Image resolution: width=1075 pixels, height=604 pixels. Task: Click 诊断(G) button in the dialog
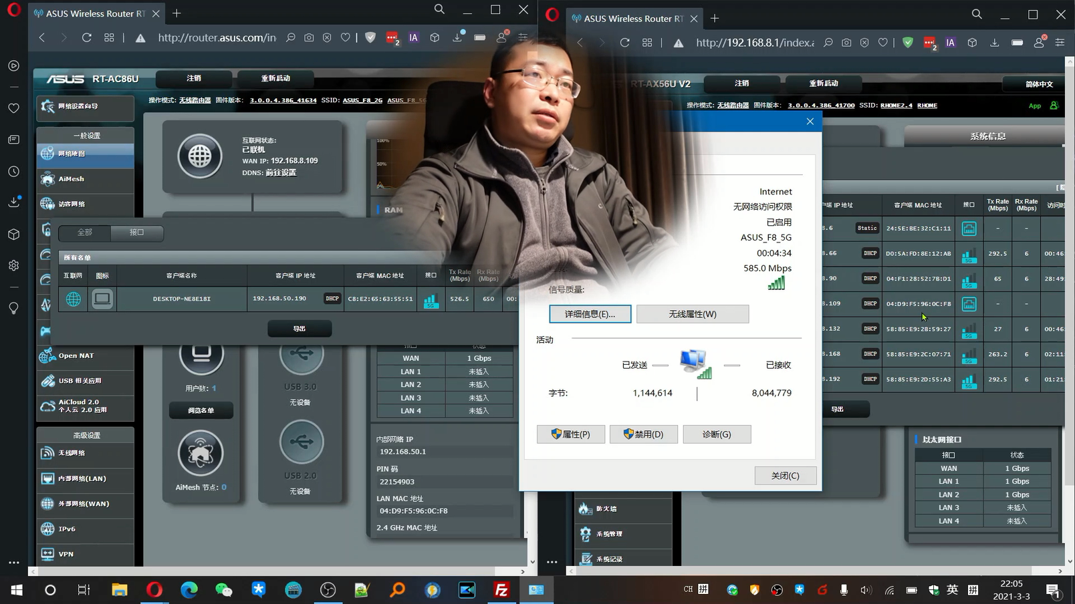click(x=717, y=434)
